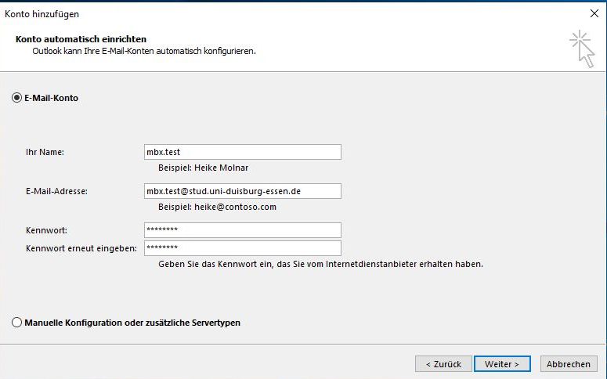Cancel the setup with Abbrechen
The width and height of the screenshot is (607, 379).
(569, 364)
